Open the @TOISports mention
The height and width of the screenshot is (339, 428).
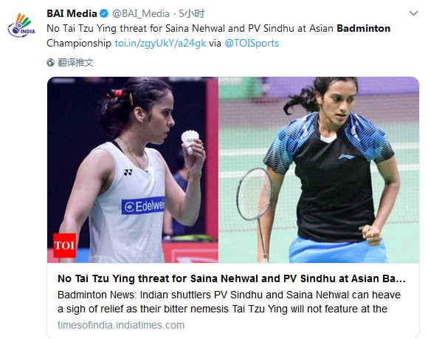(252, 43)
